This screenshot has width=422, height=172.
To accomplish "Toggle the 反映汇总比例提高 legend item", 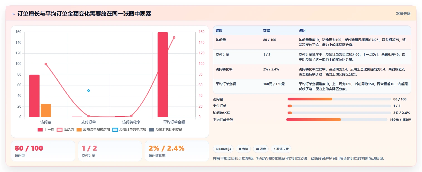I will tap(165, 130).
